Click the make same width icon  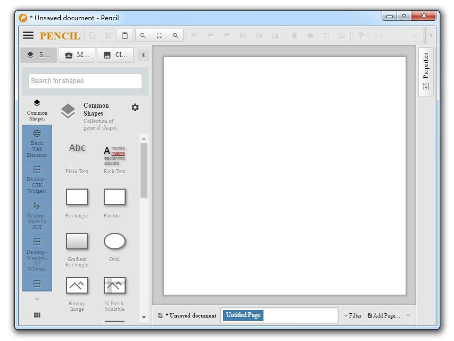[x=294, y=36]
